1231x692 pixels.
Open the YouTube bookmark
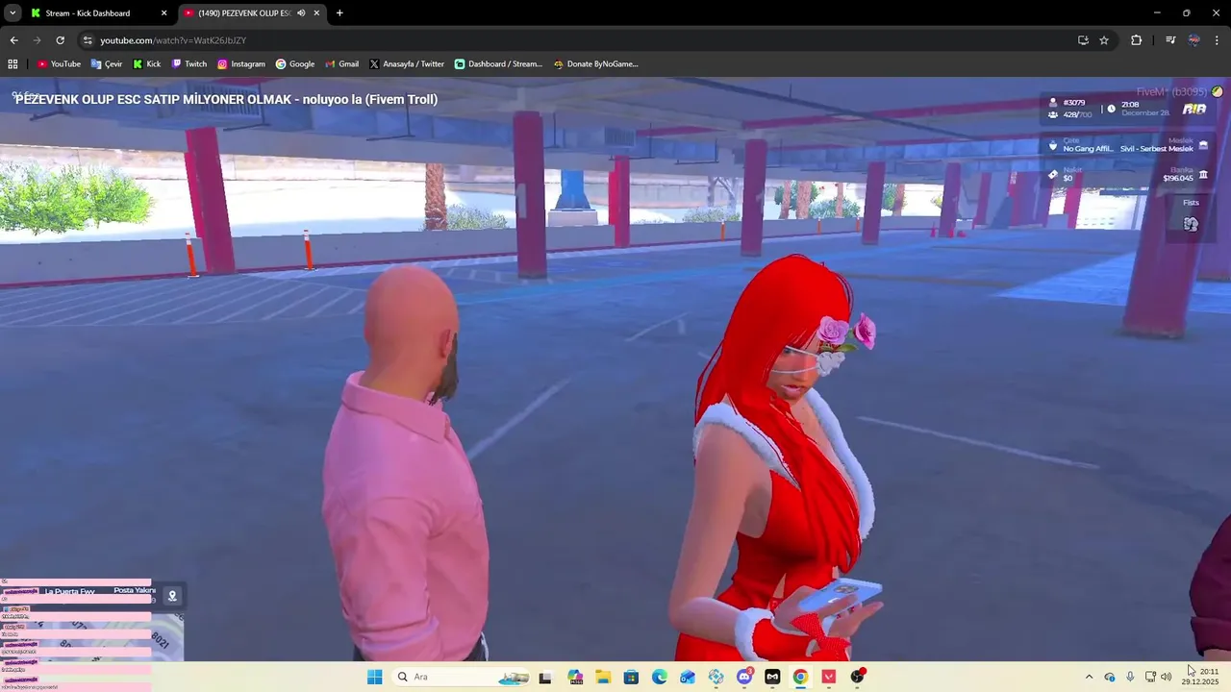(x=59, y=64)
